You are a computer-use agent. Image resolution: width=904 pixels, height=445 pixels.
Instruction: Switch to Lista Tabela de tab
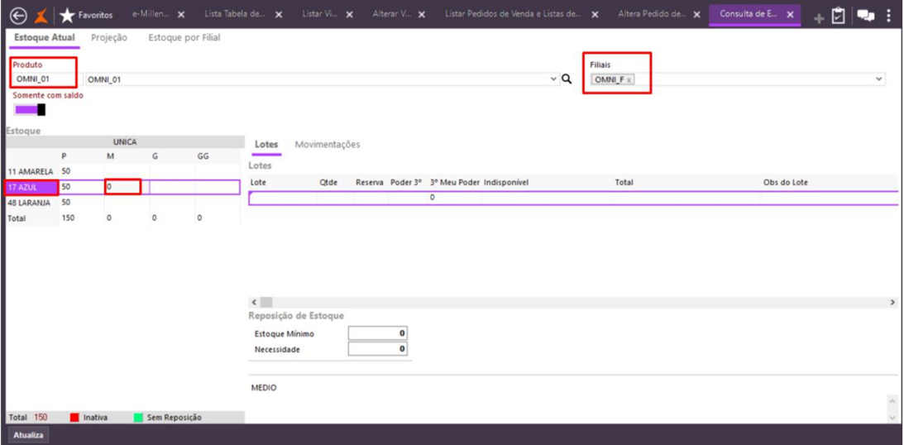coord(234,14)
